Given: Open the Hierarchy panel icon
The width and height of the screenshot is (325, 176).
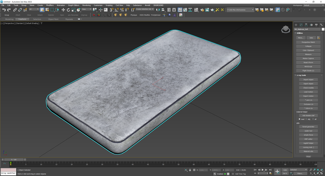Looking at the screenshot, I should (306, 25).
